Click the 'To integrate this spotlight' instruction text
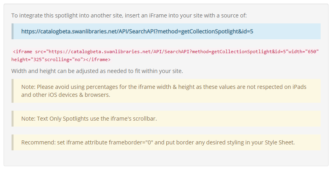 click(129, 15)
